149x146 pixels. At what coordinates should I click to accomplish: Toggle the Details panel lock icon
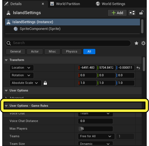141,13
